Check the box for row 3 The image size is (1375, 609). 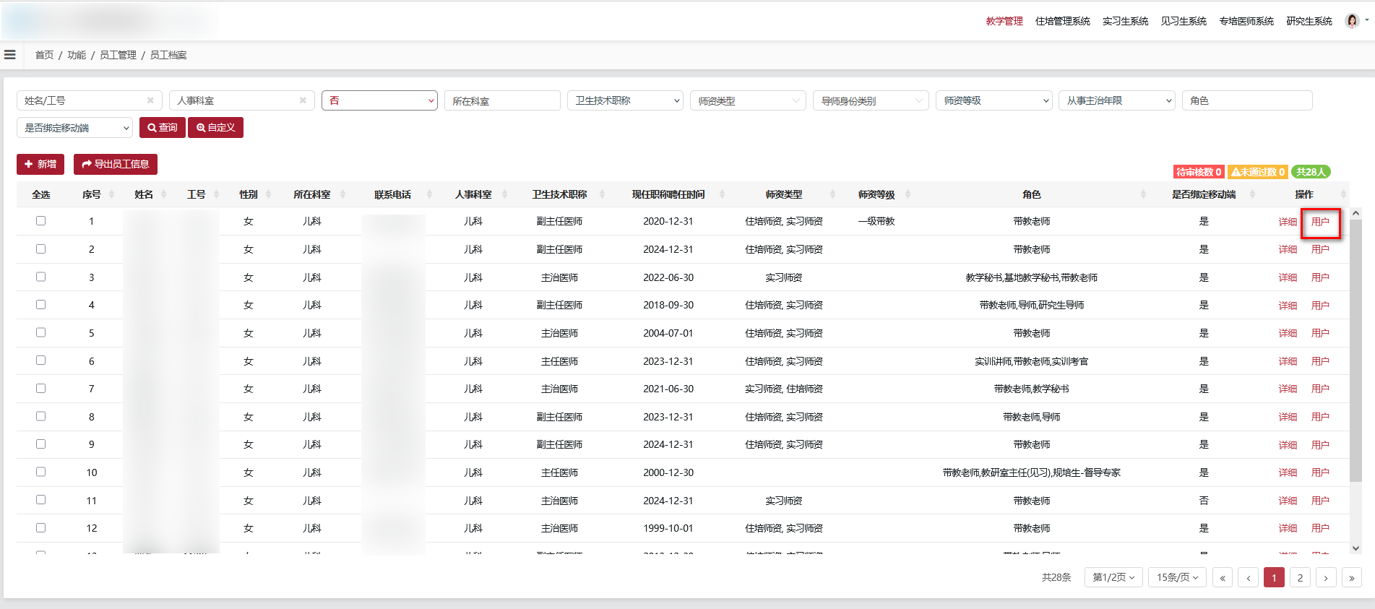(x=40, y=277)
